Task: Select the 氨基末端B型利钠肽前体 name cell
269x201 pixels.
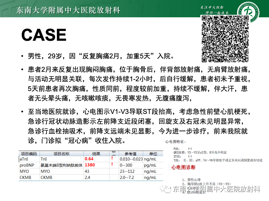Action: point(61,165)
